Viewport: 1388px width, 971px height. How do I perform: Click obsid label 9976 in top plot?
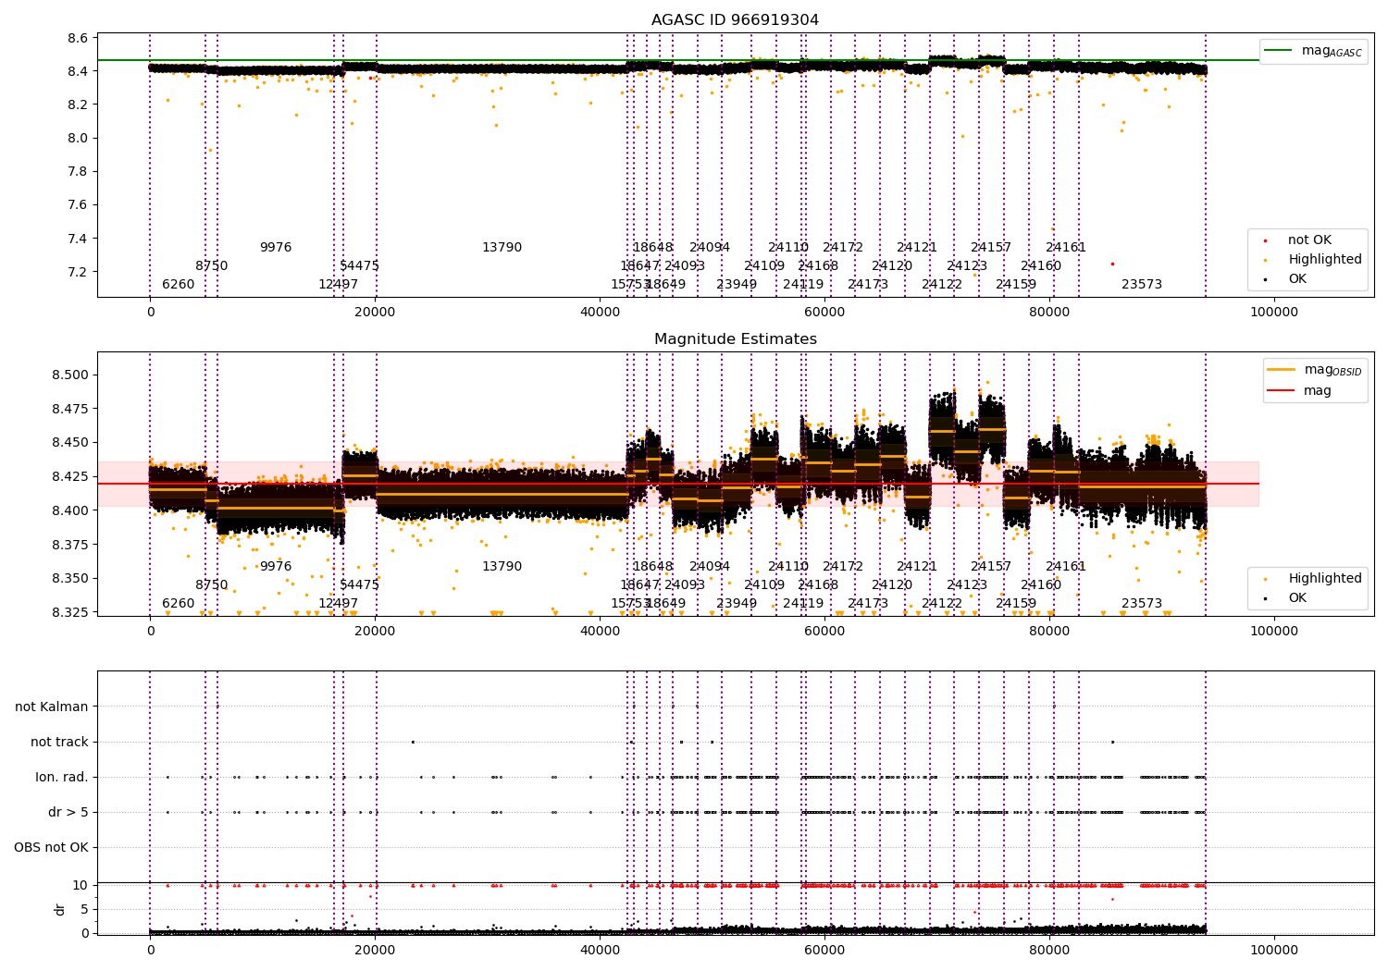tap(276, 248)
